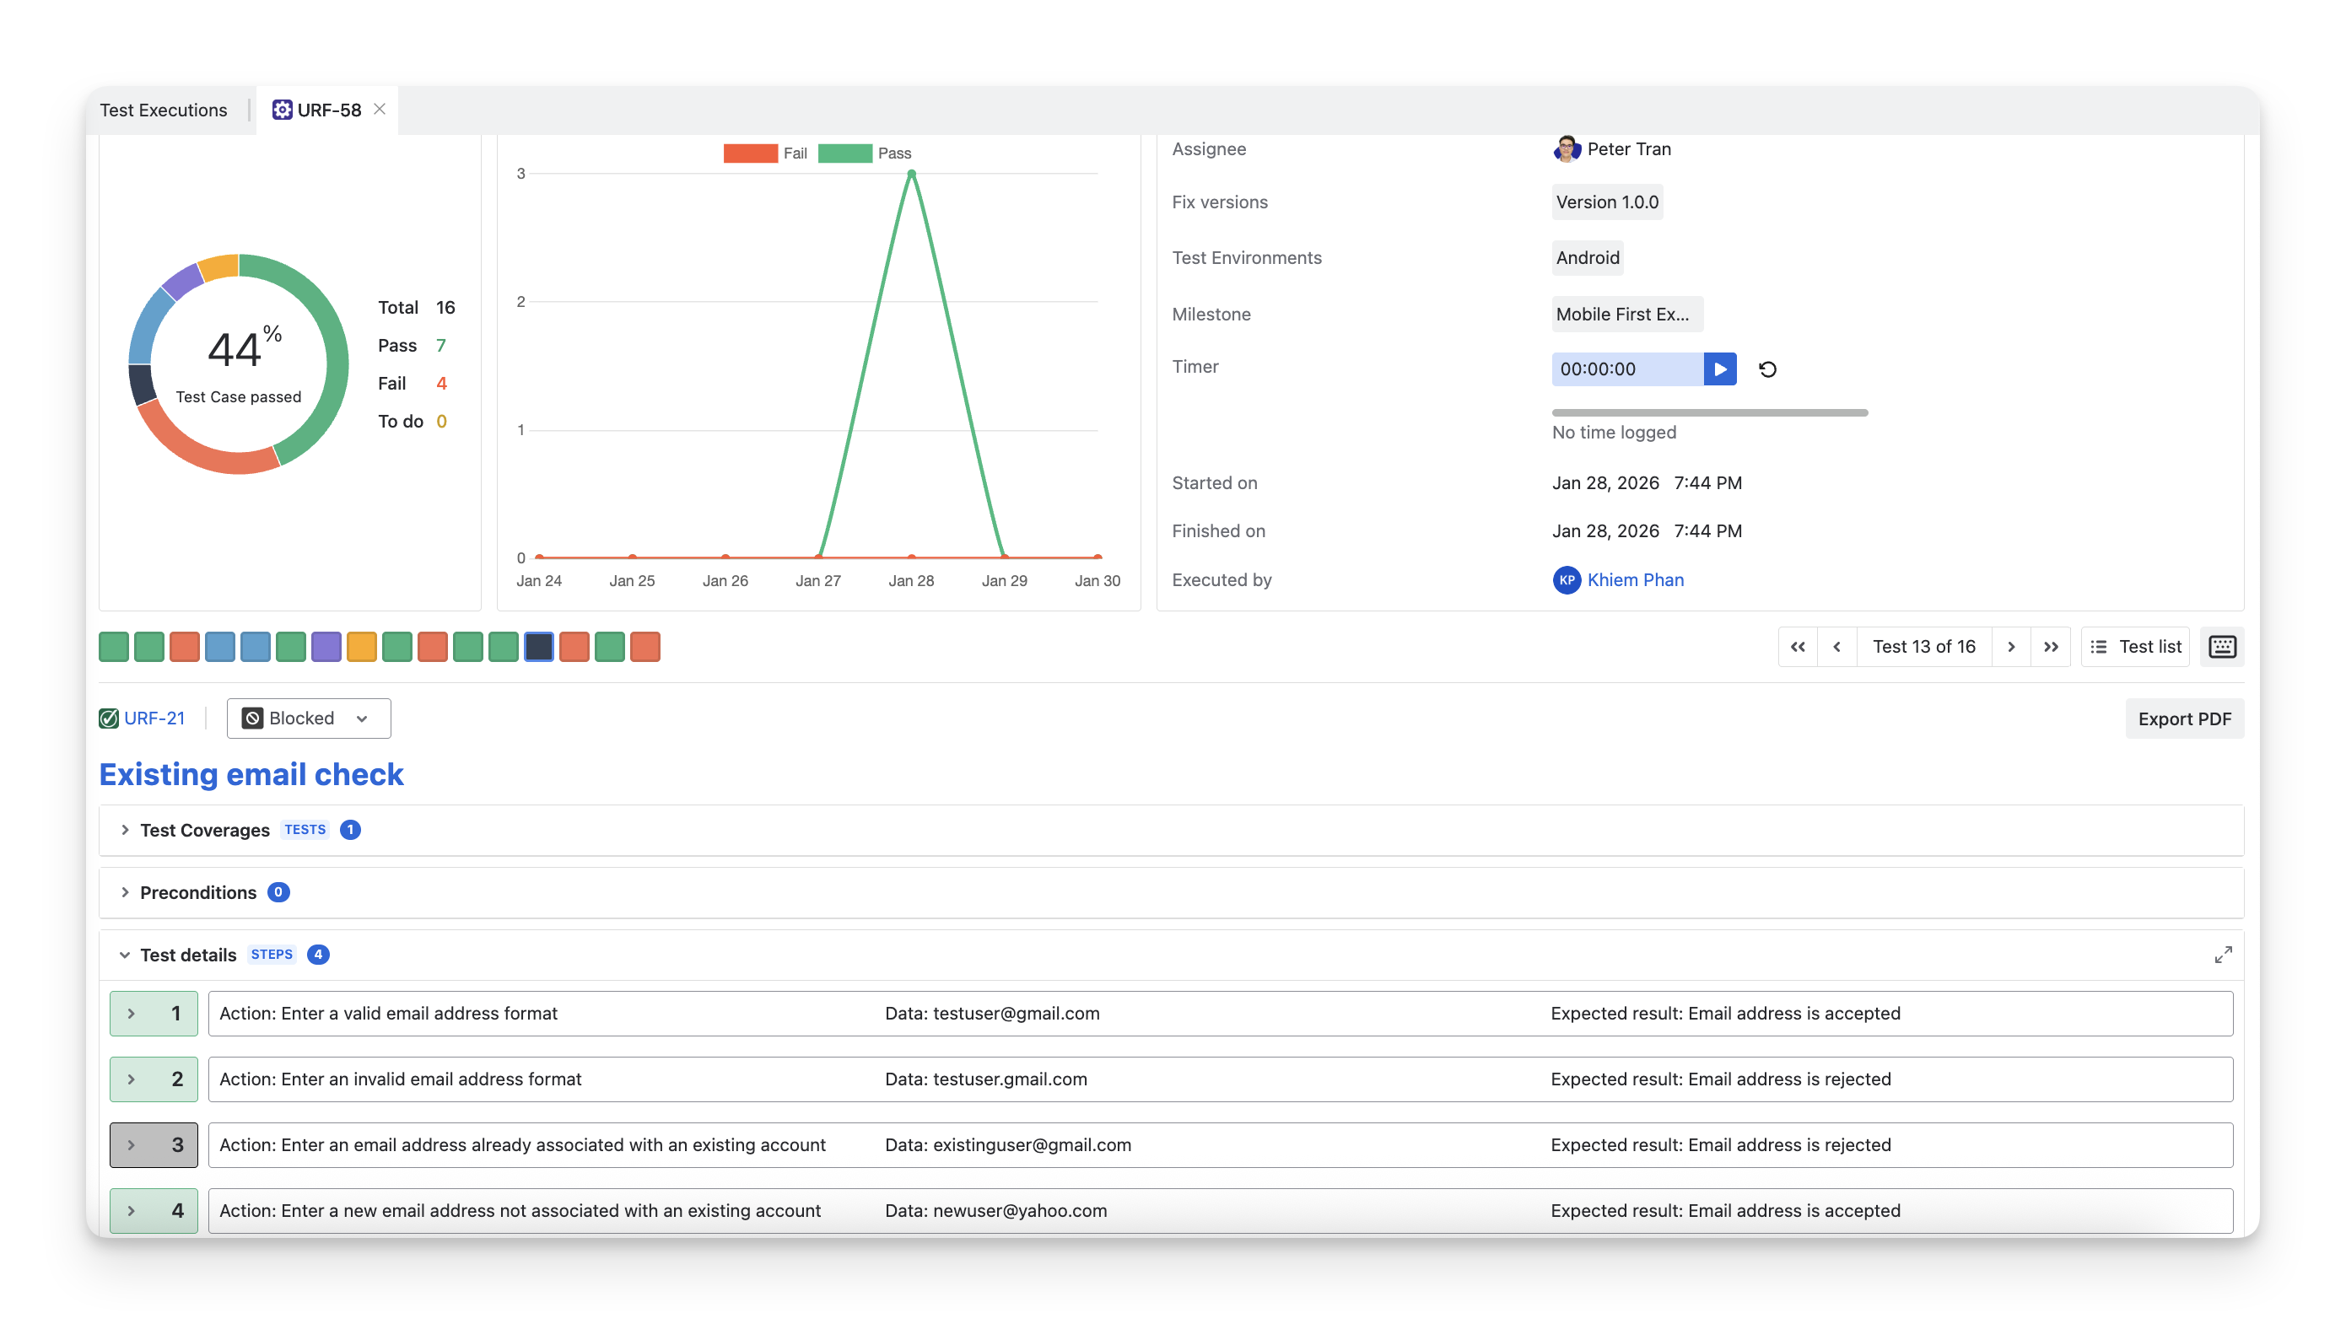The image size is (2346, 1324).
Task: Reset the timer with circular arrow icon
Action: (x=1767, y=369)
